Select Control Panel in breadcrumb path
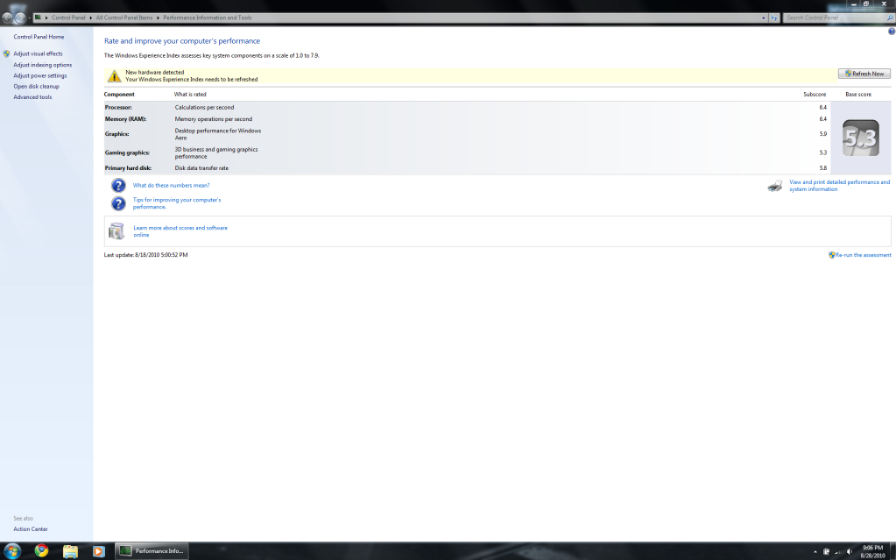The image size is (896, 560). (x=68, y=18)
